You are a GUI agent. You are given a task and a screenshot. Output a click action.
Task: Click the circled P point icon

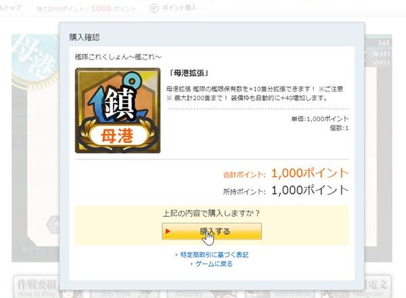point(154,9)
